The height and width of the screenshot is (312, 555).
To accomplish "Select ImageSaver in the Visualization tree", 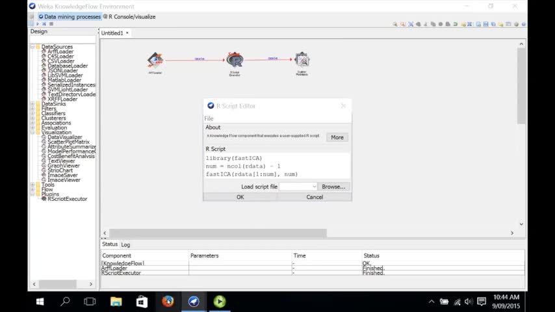I will (62, 175).
